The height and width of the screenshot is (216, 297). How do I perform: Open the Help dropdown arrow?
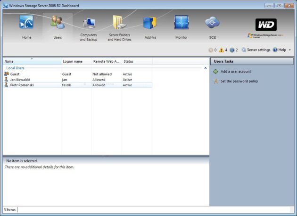pyautogui.click(x=290, y=50)
